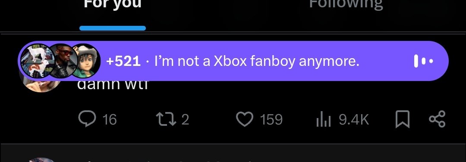Tap the share icon on post
The image size is (466, 162).
point(437,119)
